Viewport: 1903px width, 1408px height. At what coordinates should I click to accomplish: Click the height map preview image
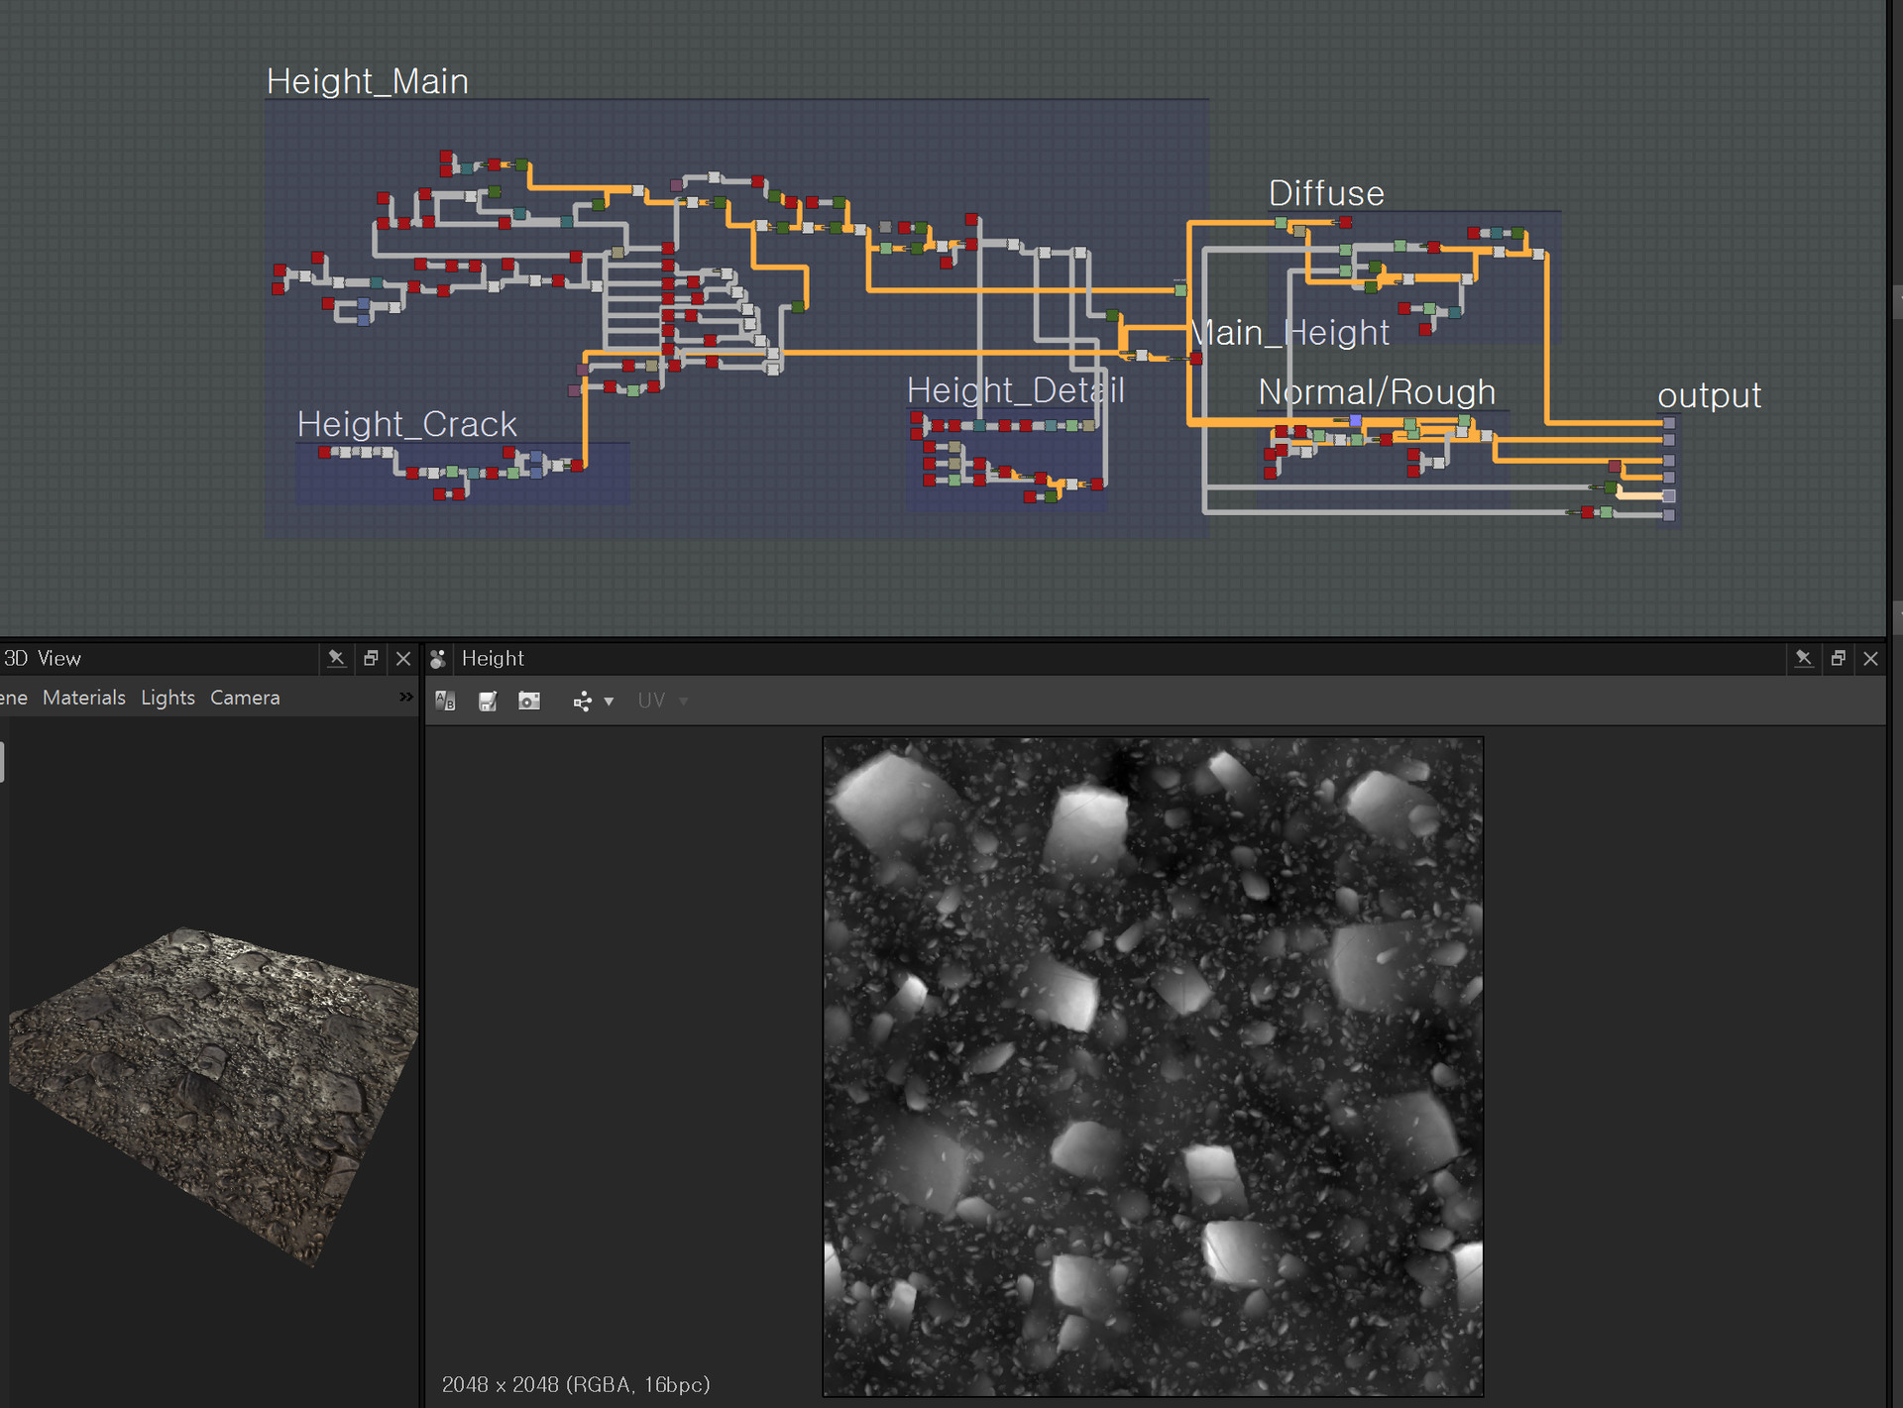[x=1153, y=1066]
